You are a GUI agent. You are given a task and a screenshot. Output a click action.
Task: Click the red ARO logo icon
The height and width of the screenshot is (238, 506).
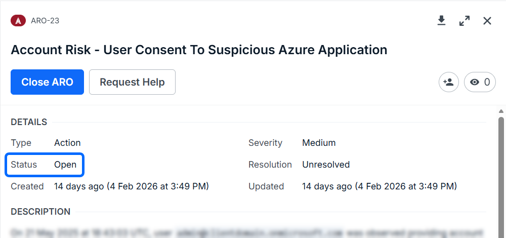click(18, 21)
